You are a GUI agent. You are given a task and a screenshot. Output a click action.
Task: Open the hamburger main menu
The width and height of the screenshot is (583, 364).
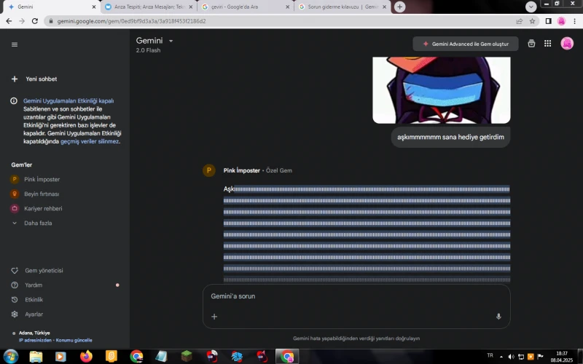(x=15, y=44)
